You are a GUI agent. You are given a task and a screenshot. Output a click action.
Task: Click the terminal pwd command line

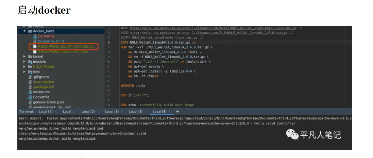click(61, 128)
